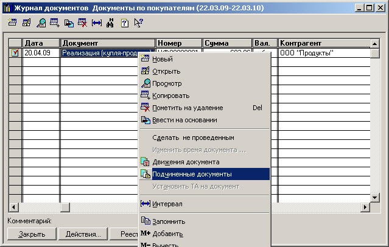Choose Новый in the context menu
The image size is (389, 247).
pyautogui.click(x=205, y=59)
